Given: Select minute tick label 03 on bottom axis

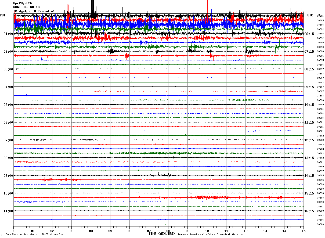Looking at the screenshot, I should pyautogui.click(x=71, y=231).
